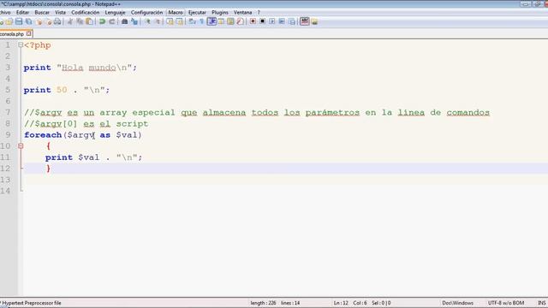548x308 pixels.
Task: Redo action using the Redo icon
Action: 112,21
